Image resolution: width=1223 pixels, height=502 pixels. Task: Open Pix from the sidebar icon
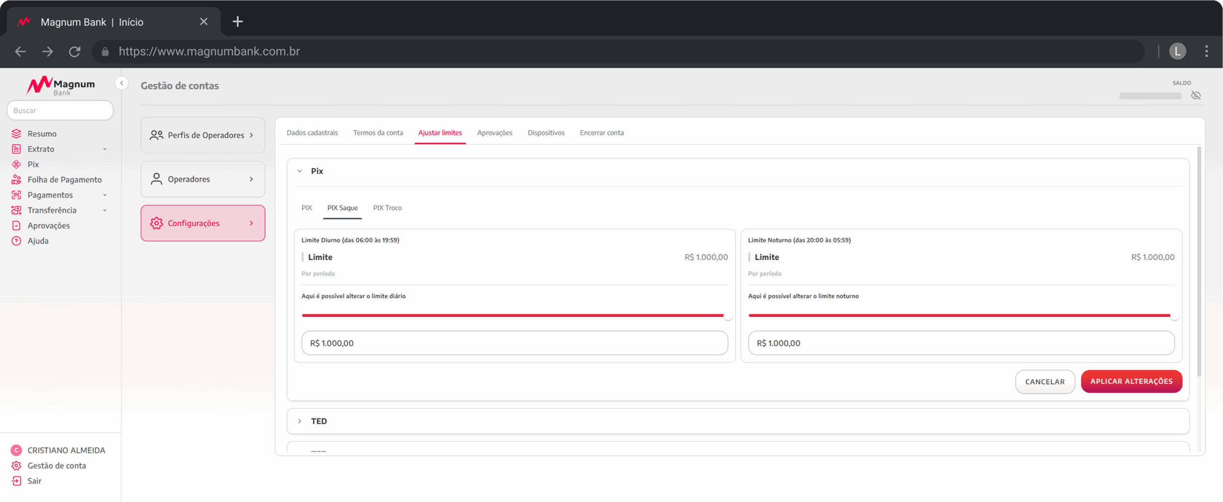[x=16, y=164]
